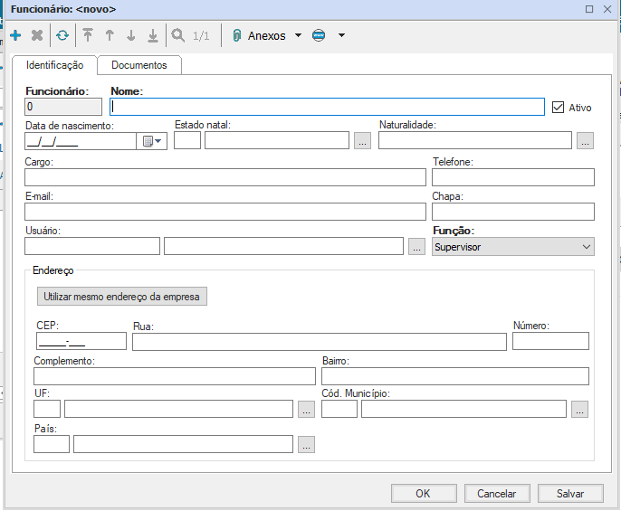This screenshot has height=511, width=621.
Task: Open the lookup button next to Naturalidade
Action: pos(584,140)
